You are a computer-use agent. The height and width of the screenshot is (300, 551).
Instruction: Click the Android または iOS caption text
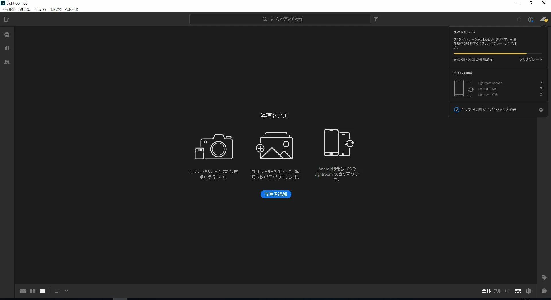click(x=337, y=174)
